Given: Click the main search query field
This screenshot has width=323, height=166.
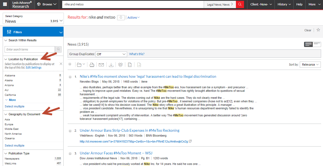Looking at the screenshot, I should coord(133,4).
